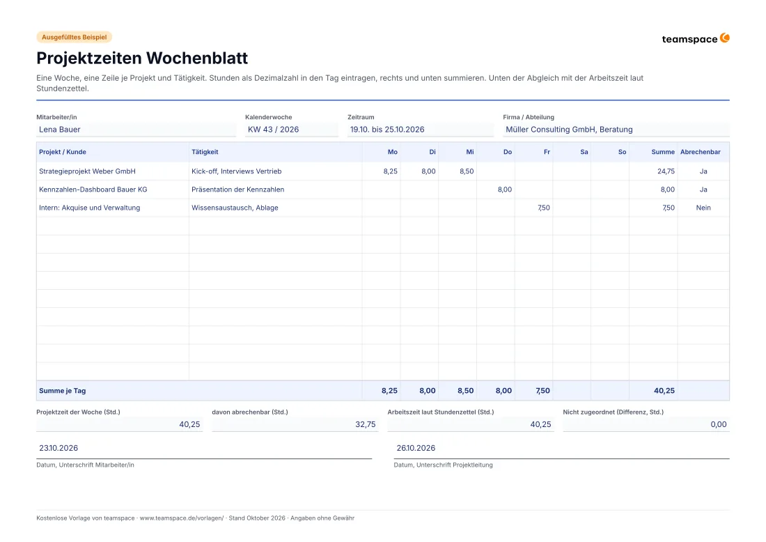Click Tuesday hours 8,00 for Strategieprojekt

pyautogui.click(x=428, y=171)
